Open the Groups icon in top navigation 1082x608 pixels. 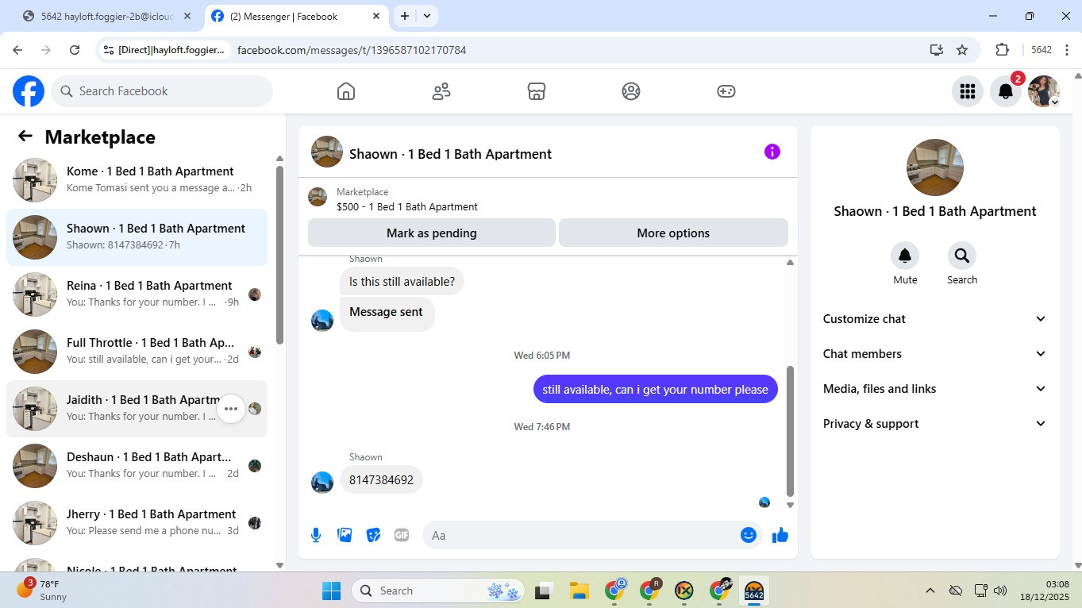click(x=631, y=91)
